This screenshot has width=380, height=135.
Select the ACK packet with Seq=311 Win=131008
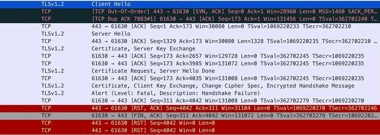click(190, 101)
